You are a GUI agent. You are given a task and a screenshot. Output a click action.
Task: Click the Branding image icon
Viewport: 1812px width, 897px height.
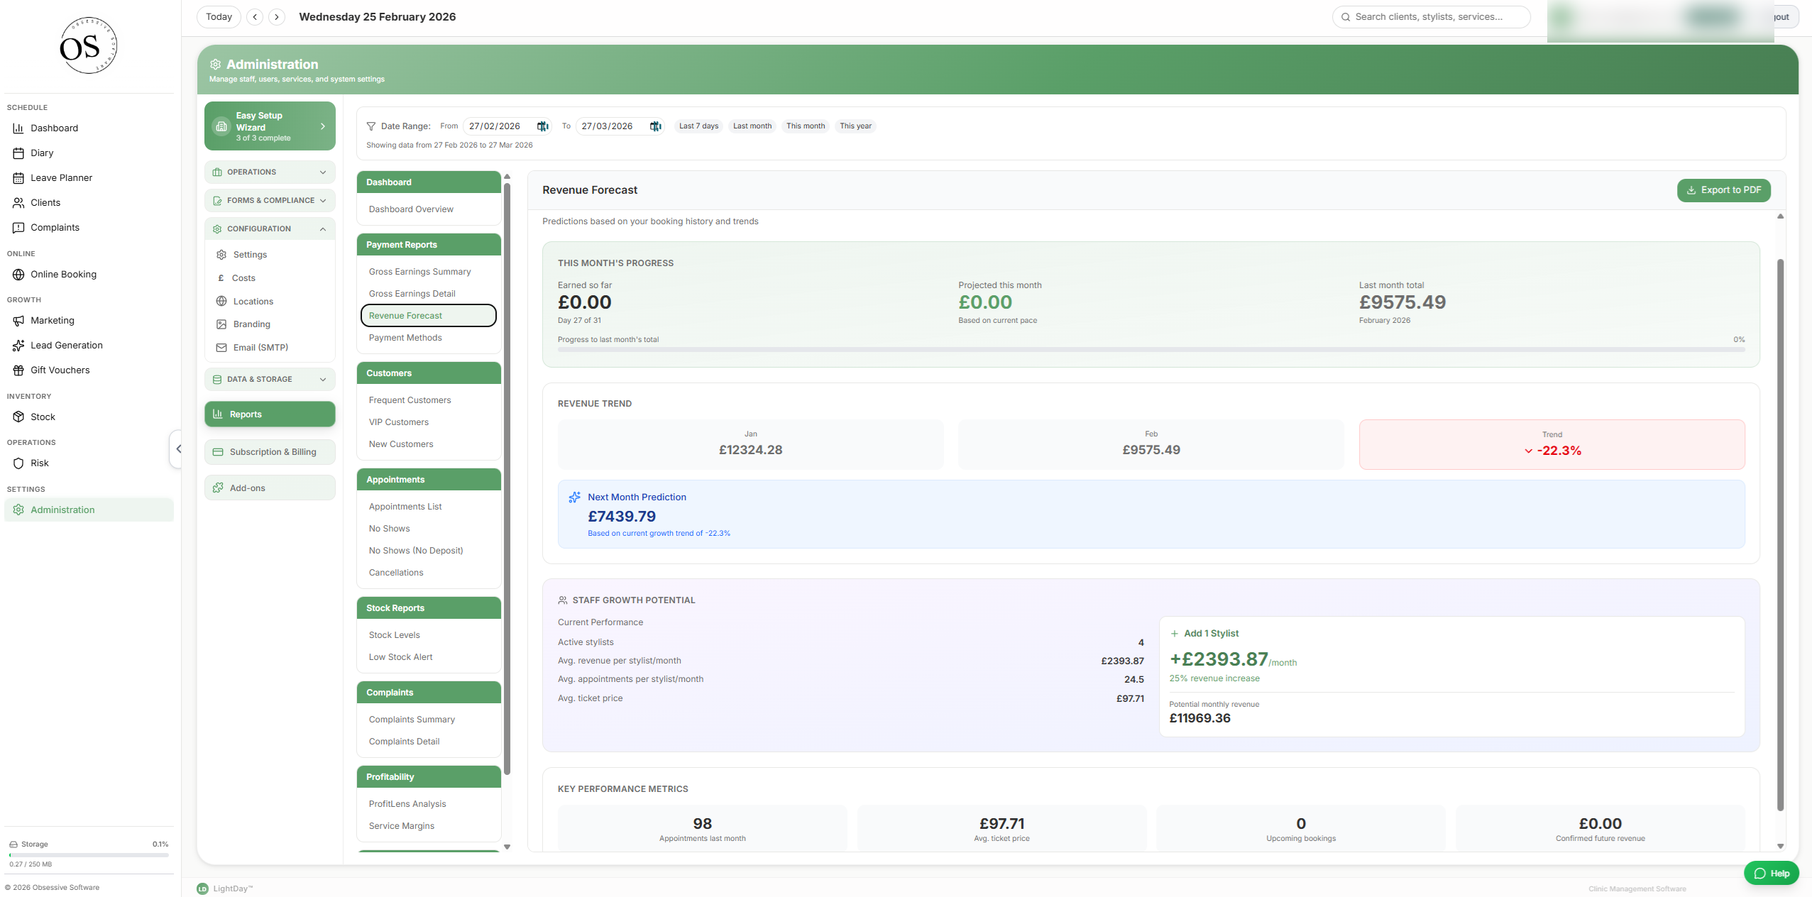tap(221, 324)
